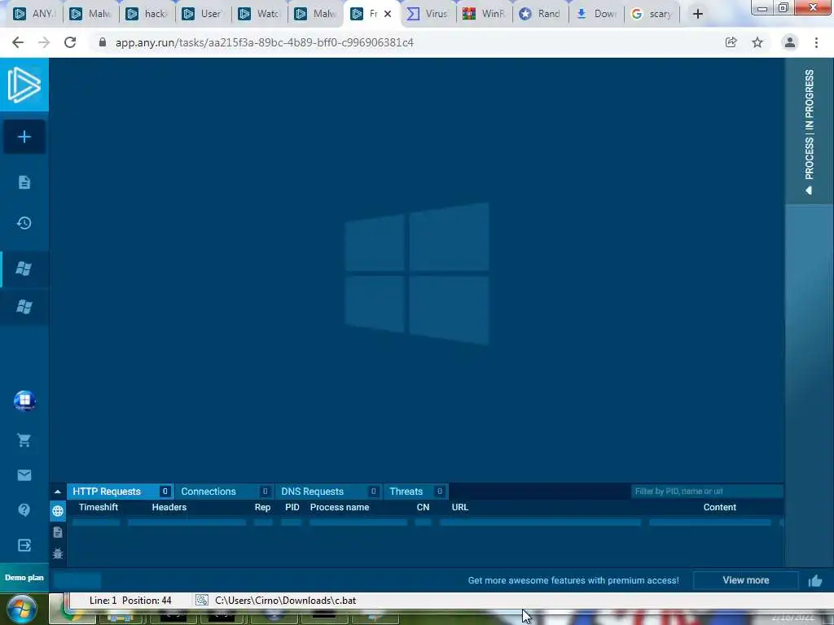Screen dimensions: 834x625
Task: Select the second Windows task in sidebar
Action: pyautogui.click(x=24, y=307)
